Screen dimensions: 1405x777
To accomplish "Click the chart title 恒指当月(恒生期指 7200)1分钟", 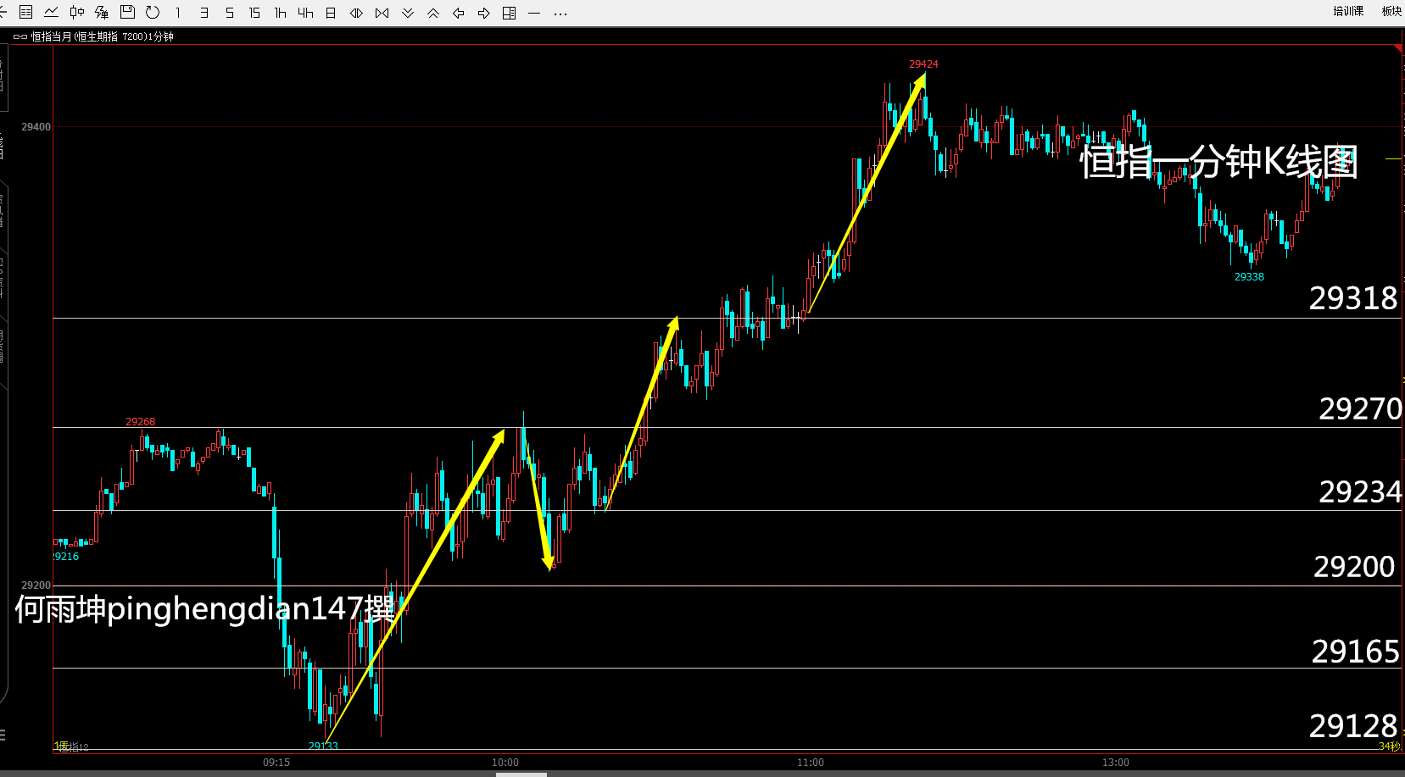I will tap(103, 36).
